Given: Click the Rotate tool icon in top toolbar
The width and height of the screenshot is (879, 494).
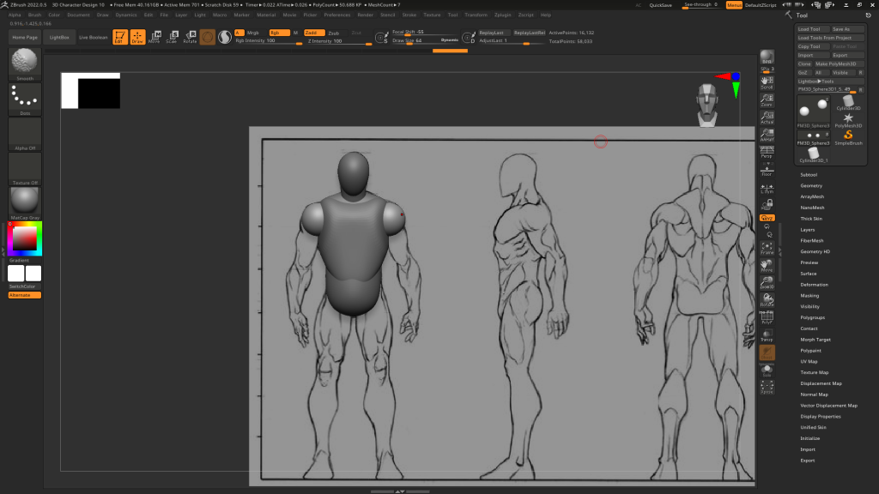Looking at the screenshot, I should pyautogui.click(x=190, y=37).
